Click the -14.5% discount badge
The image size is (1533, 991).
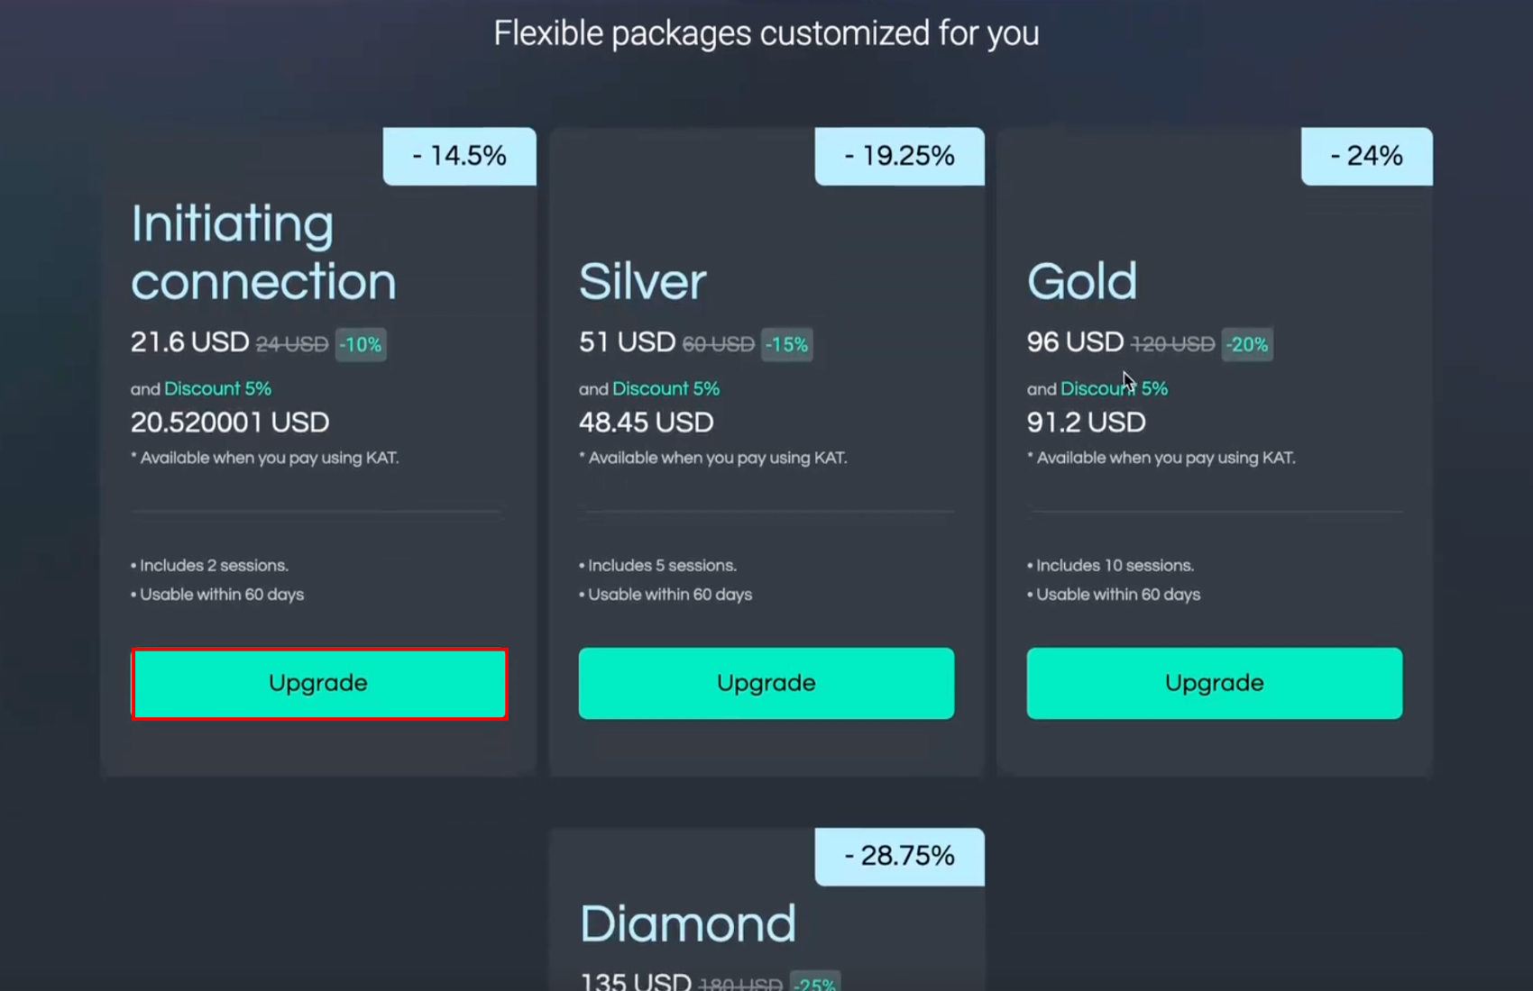pos(459,156)
